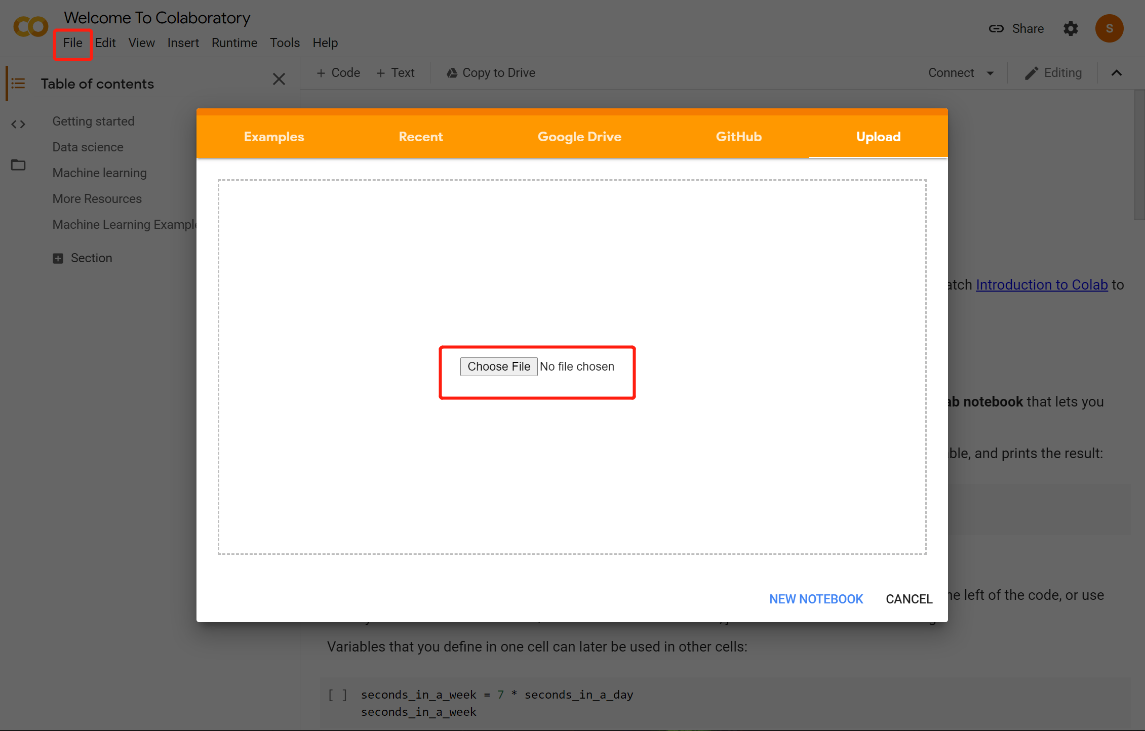Collapse the header using the chevron arrow
Viewport: 1145px width, 731px height.
pos(1116,72)
